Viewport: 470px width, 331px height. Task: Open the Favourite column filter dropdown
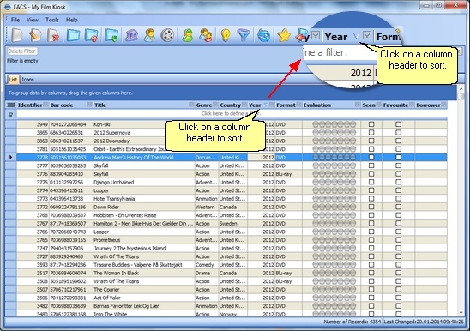tap(412, 105)
